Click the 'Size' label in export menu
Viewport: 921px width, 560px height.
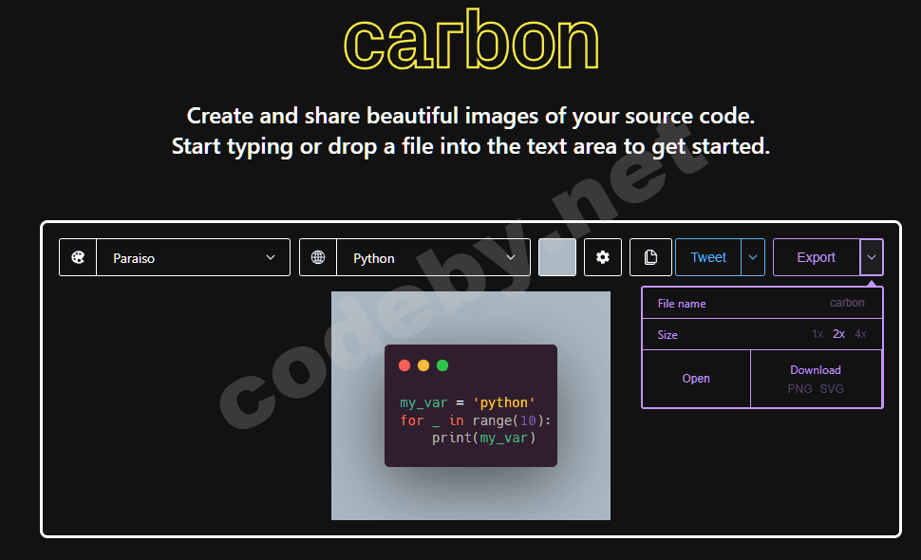pyautogui.click(x=667, y=335)
